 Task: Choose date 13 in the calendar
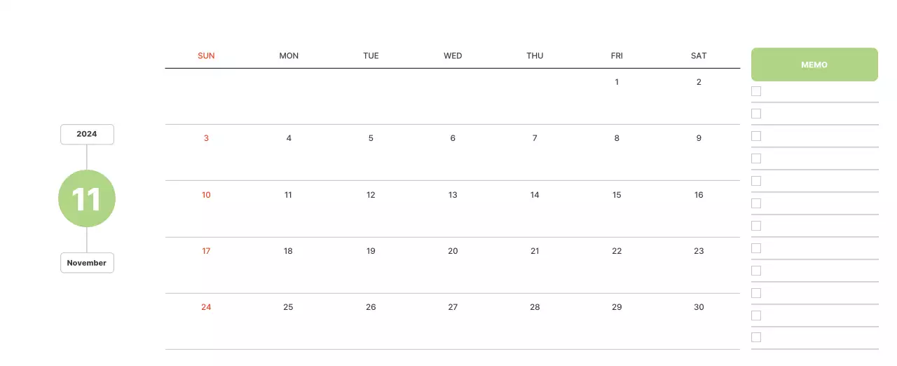(453, 195)
